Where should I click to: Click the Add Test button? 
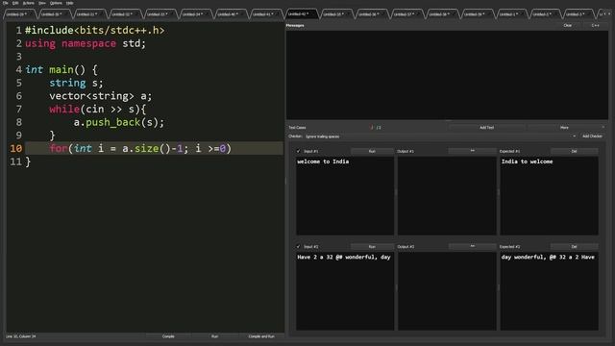486,127
